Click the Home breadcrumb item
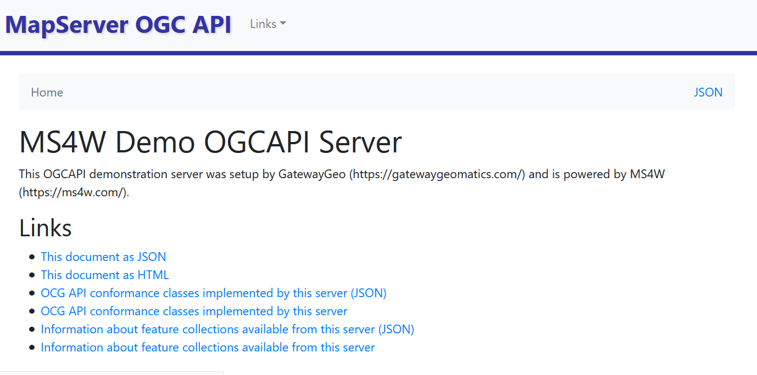Screen dimensions: 757x375 coord(47,92)
